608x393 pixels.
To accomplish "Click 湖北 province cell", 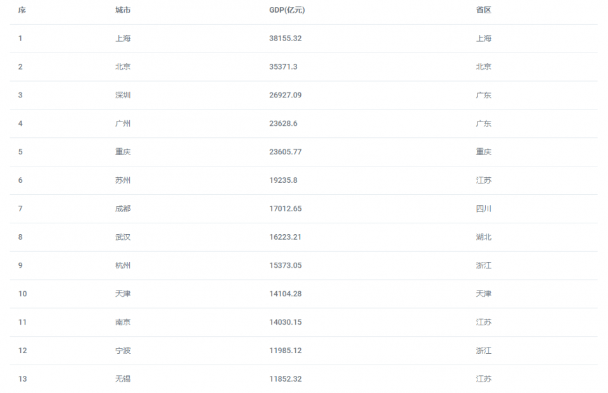I will pyautogui.click(x=483, y=237).
